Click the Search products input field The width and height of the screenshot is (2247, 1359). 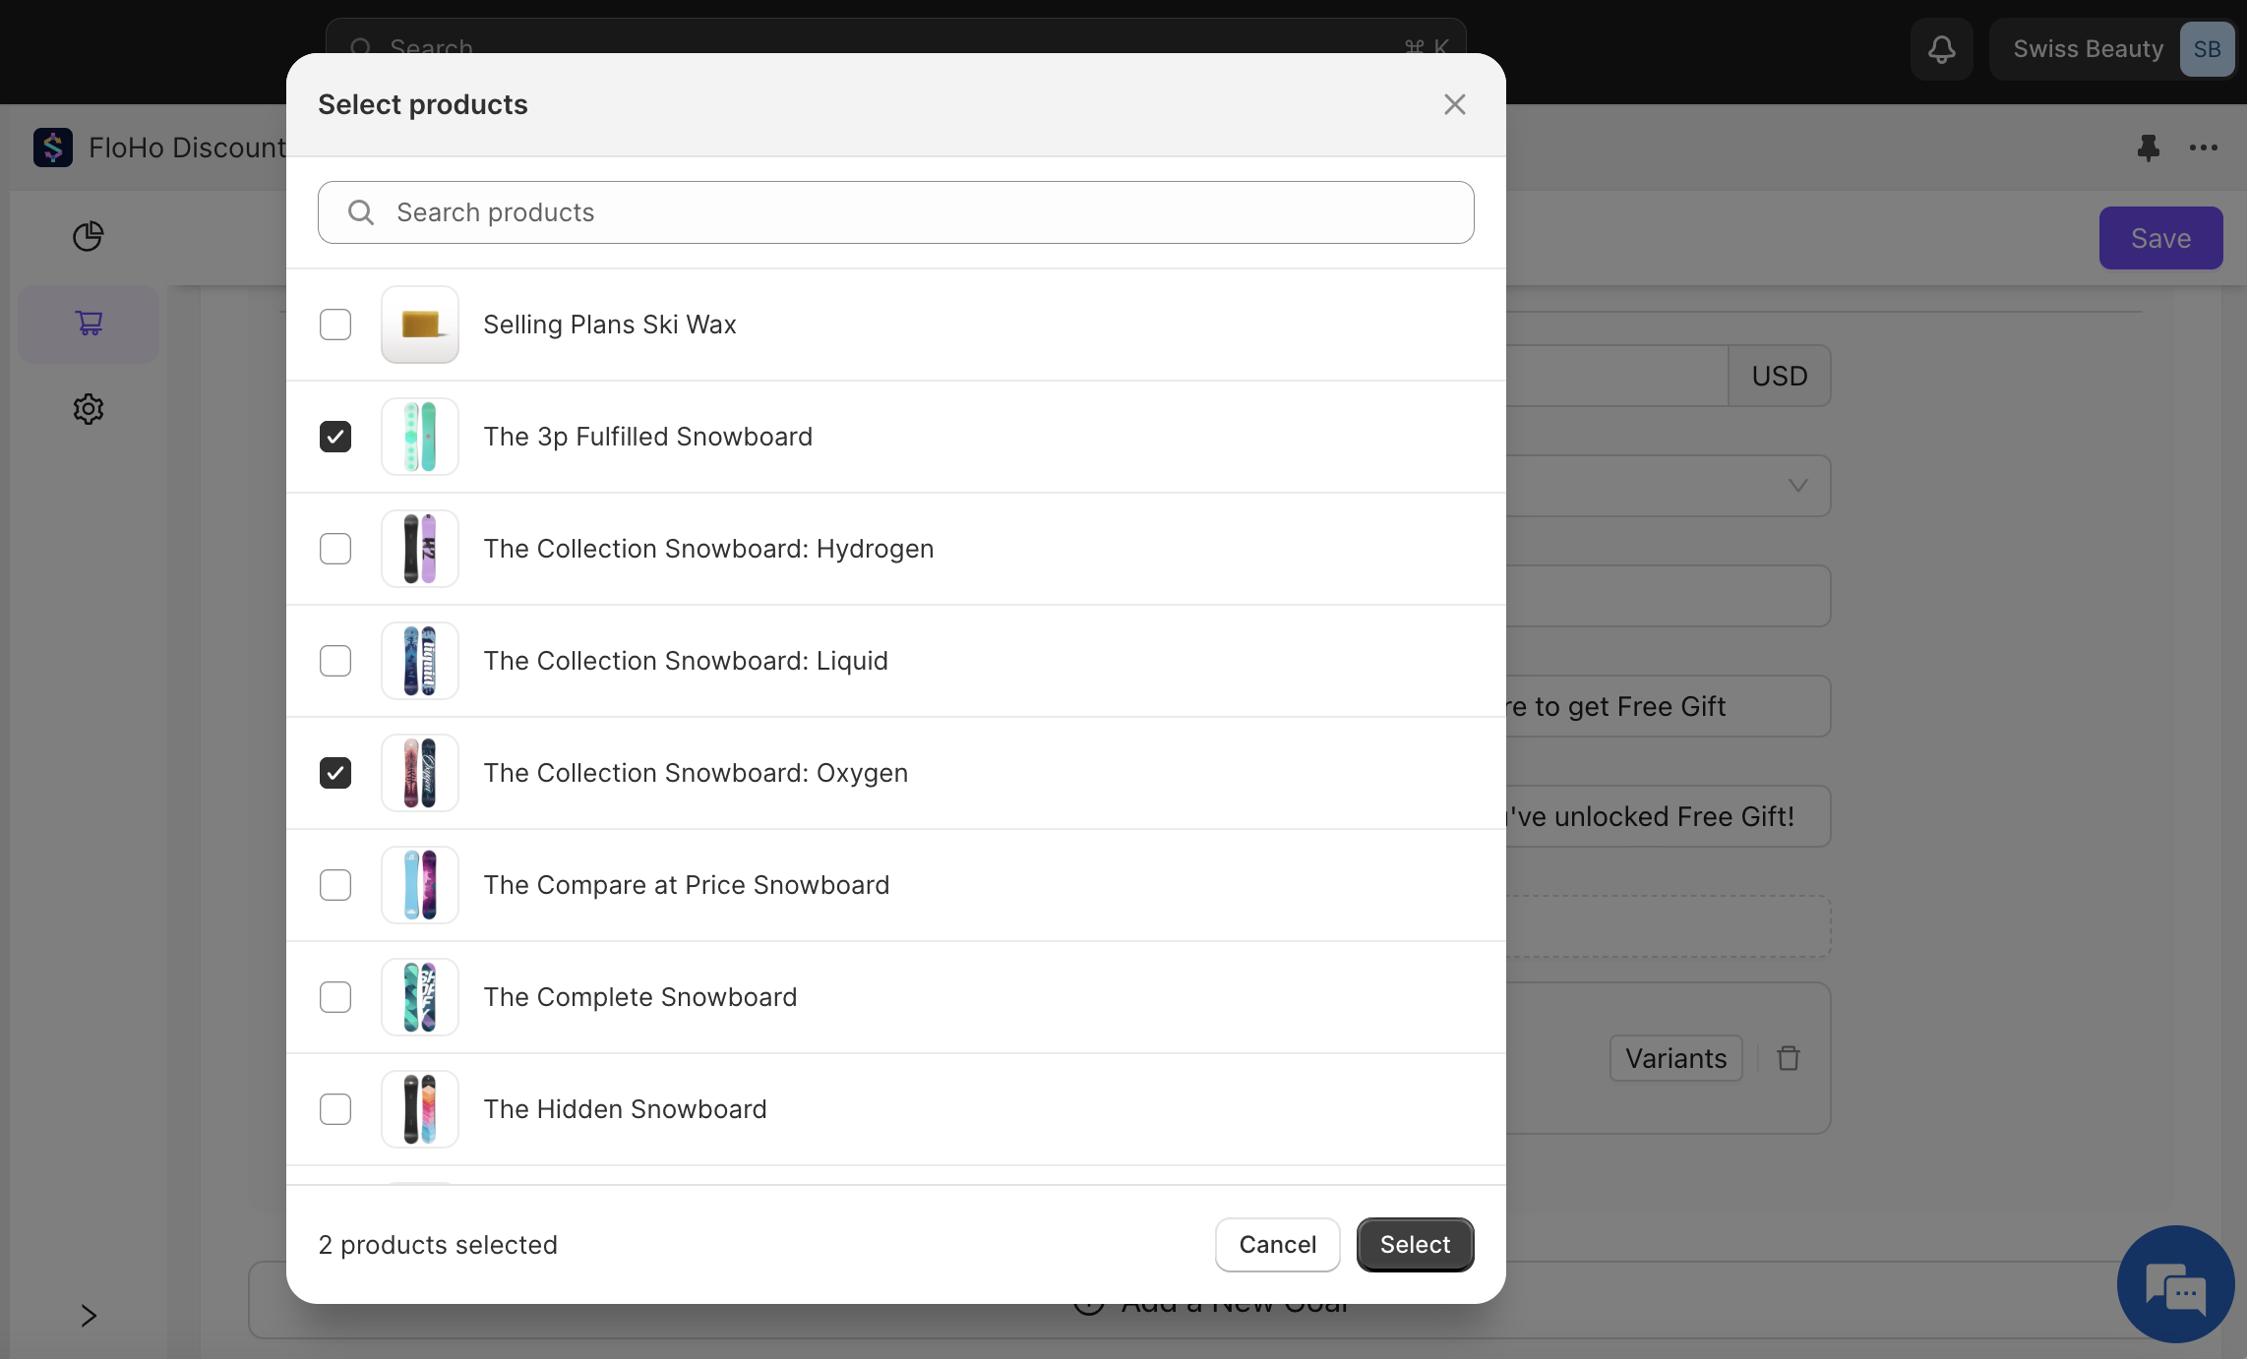[x=895, y=212]
